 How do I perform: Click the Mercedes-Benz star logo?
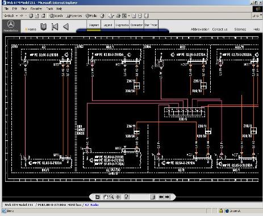(x=11, y=25)
